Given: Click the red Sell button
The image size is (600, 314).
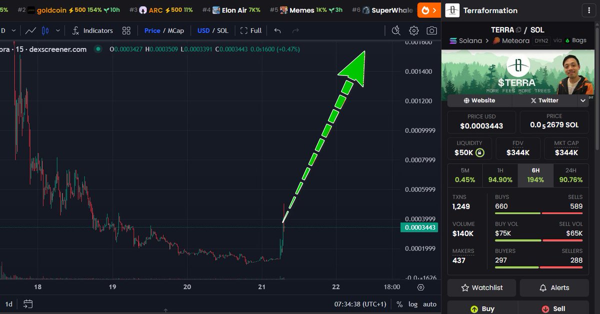Looking at the screenshot, I should pos(553,308).
